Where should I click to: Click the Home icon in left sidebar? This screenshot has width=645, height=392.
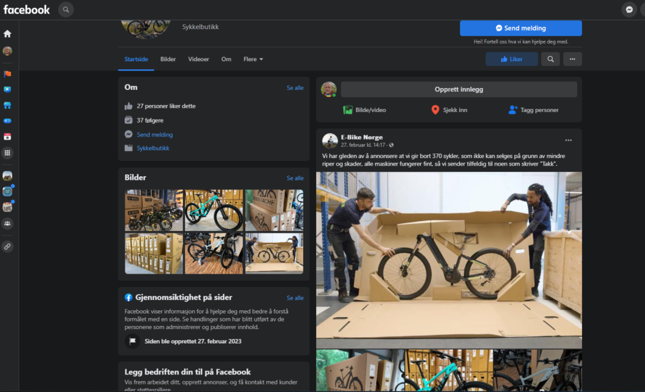[8, 33]
